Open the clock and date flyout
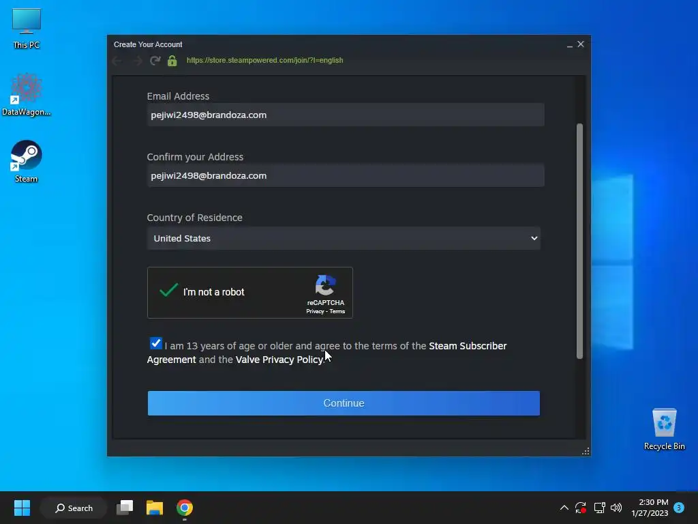This screenshot has width=698, height=524. coord(650,508)
